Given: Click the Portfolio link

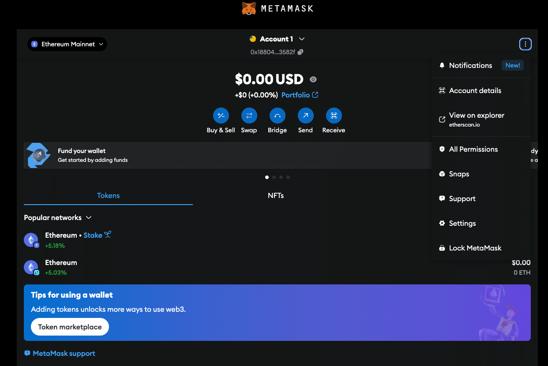Looking at the screenshot, I should 296,95.
